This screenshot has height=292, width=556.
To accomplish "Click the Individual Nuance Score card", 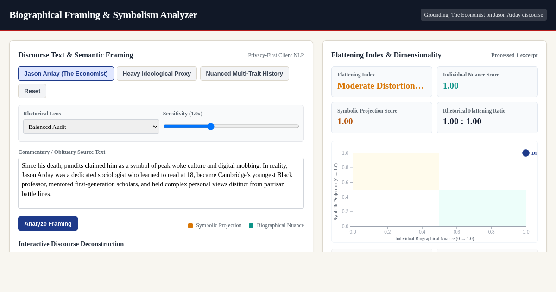I will pyautogui.click(x=487, y=82).
